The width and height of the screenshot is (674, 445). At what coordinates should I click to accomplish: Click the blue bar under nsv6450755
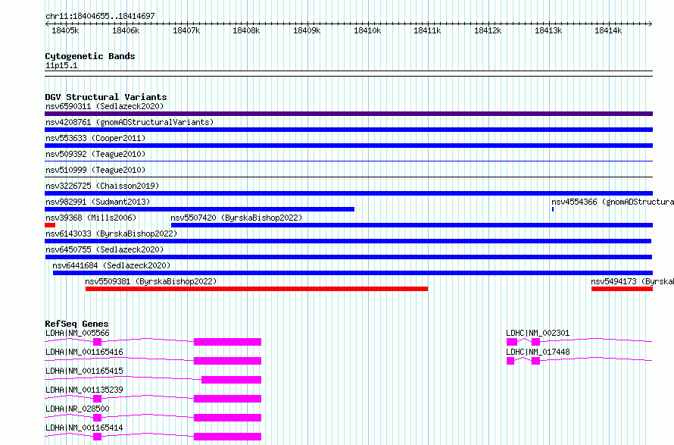(x=348, y=257)
